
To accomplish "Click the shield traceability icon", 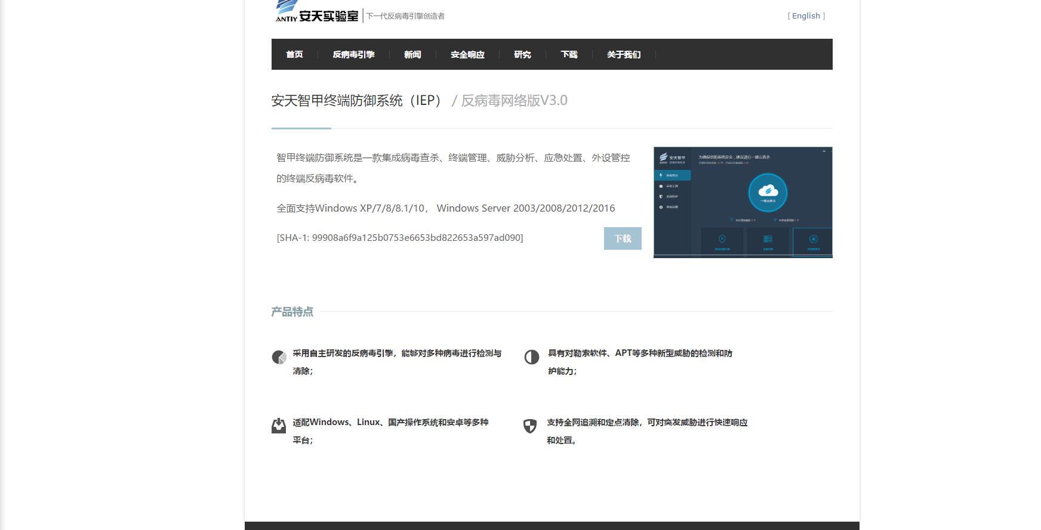I will (530, 426).
